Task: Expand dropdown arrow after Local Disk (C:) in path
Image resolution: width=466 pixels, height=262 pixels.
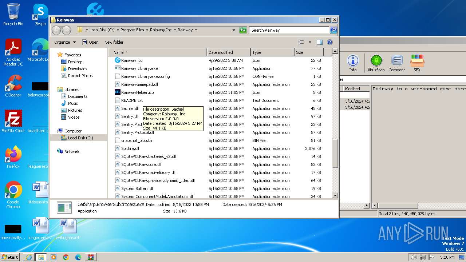Action: click(117, 30)
